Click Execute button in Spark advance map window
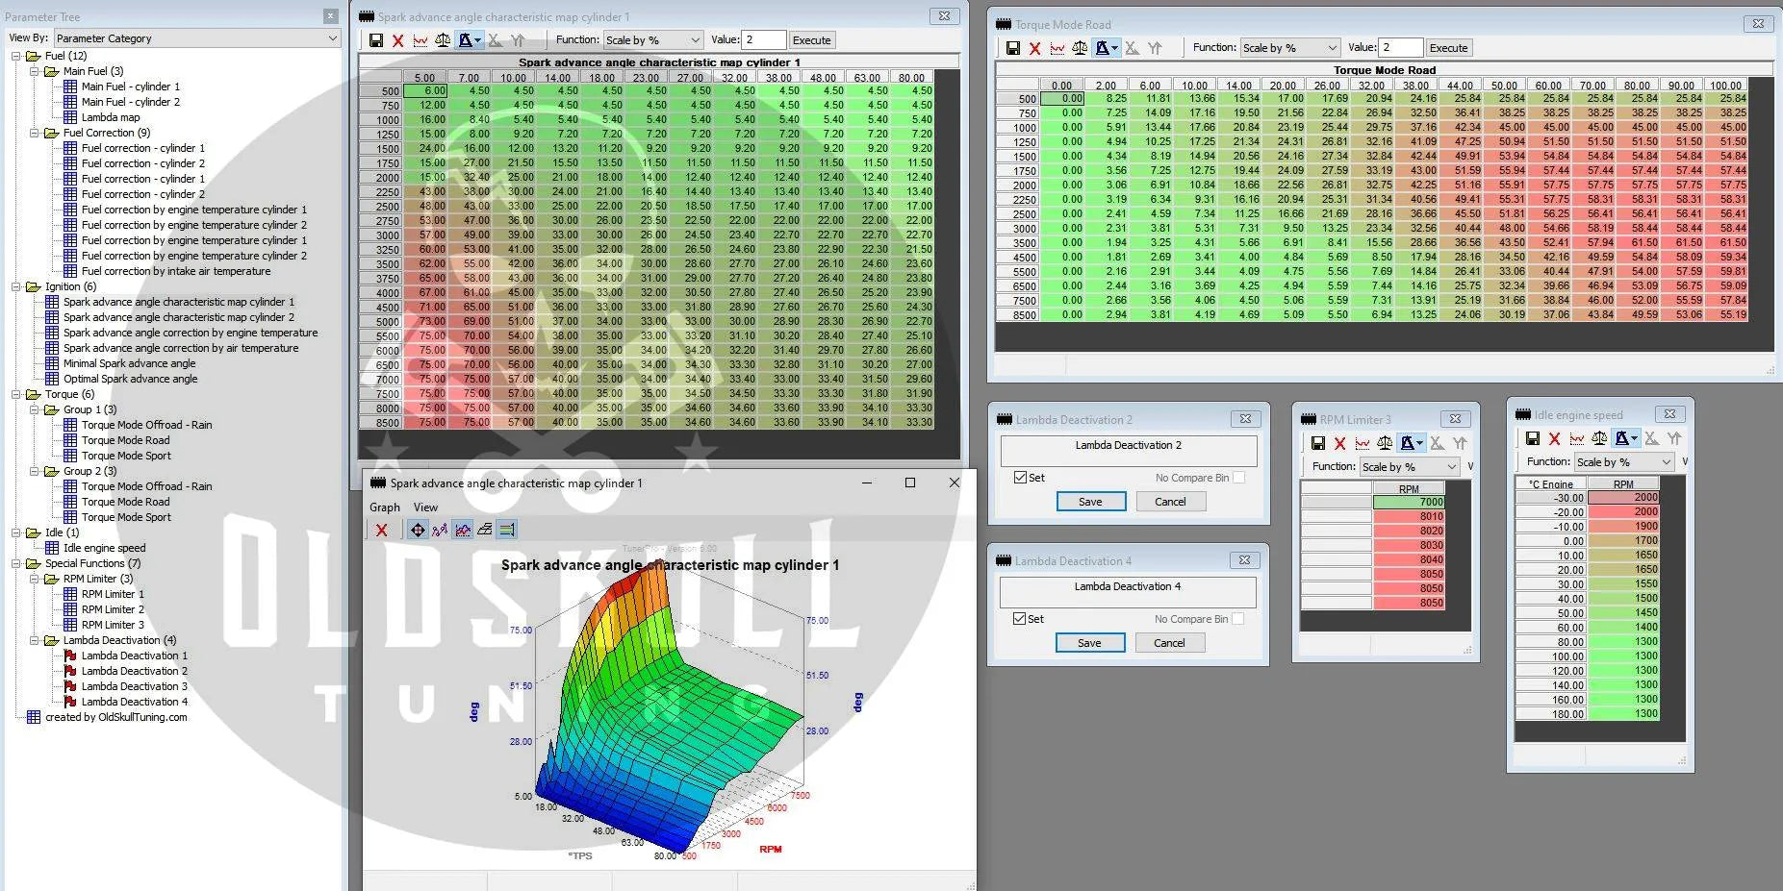This screenshot has width=1783, height=891. click(x=811, y=40)
